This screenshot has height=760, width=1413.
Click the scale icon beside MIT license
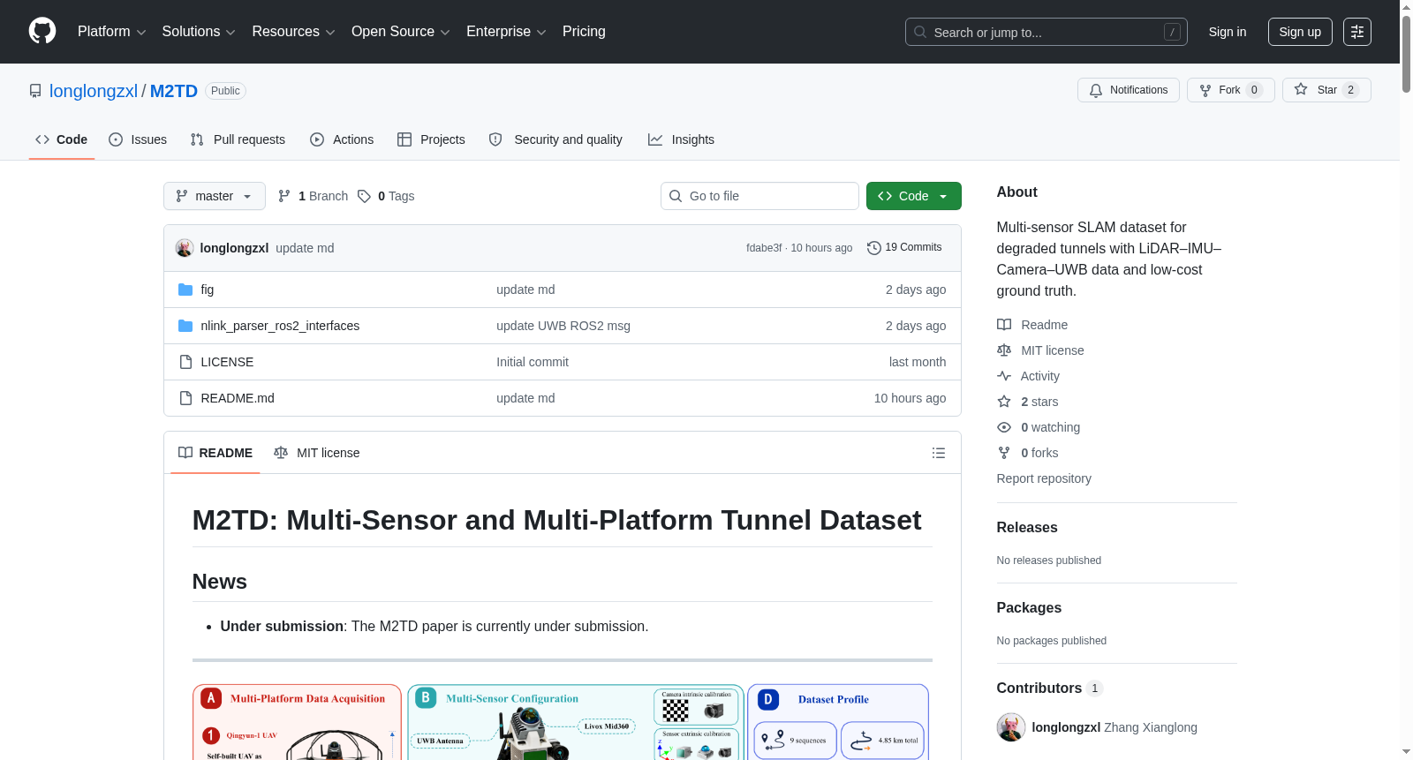coord(1004,350)
